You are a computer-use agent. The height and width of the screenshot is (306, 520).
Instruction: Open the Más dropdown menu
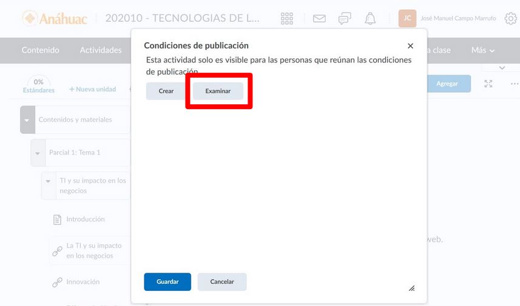tap(483, 50)
